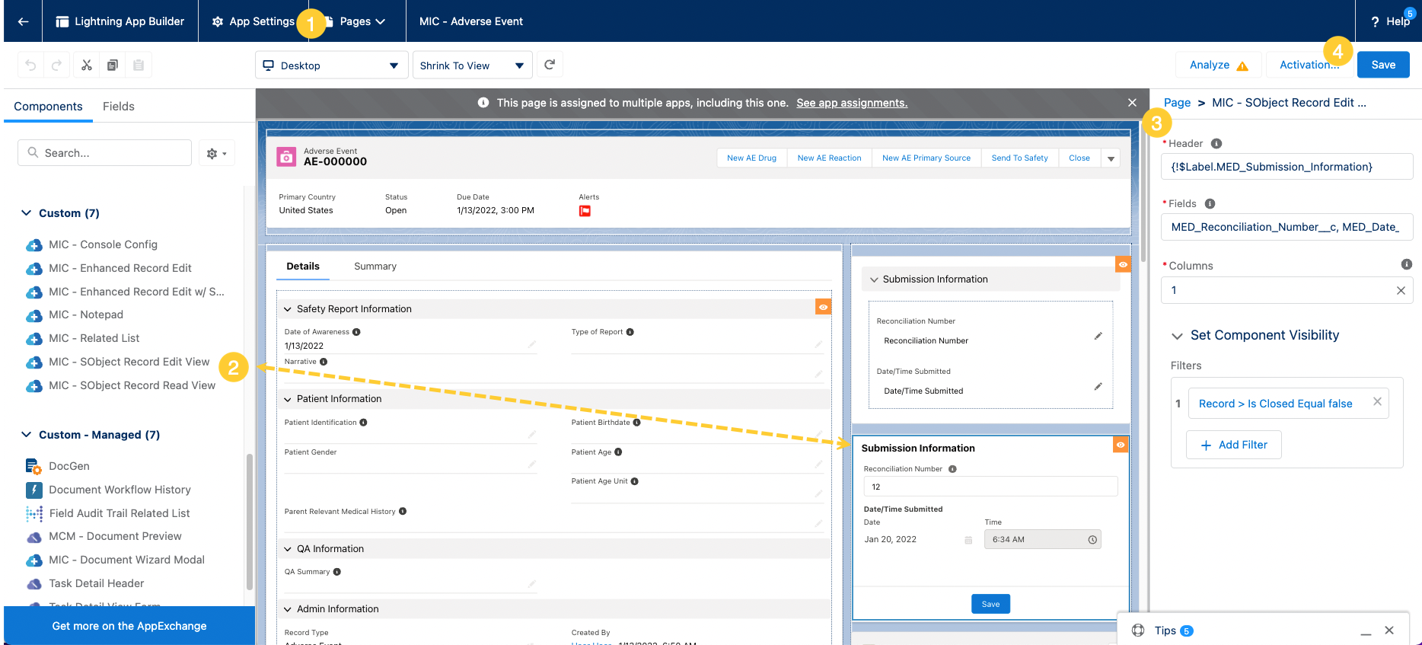Toggle visibility eye on Safety Report Information
Screen dimensions: 1422x645
823,307
